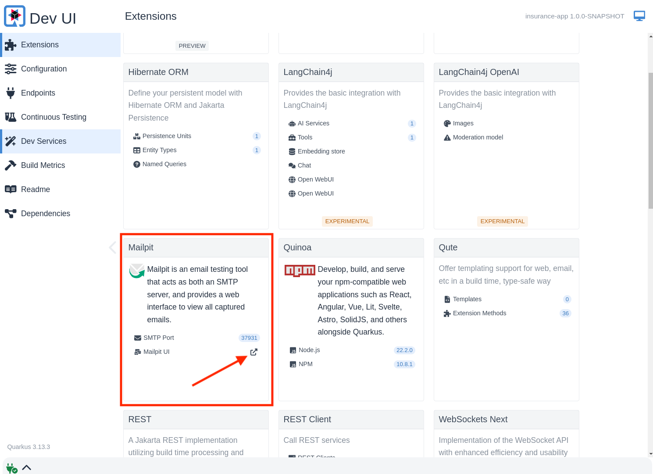
Task: Click the Mailpit SMTP Port entry
Action: (158, 338)
